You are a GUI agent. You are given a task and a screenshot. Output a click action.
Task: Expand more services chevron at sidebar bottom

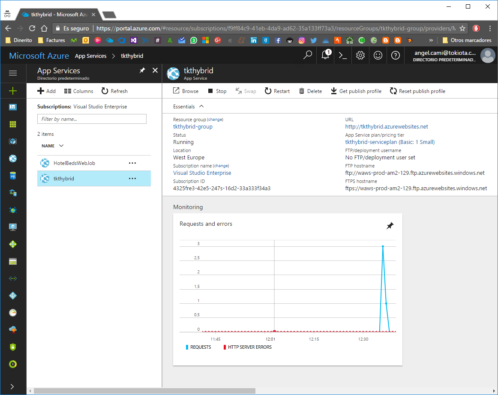tap(12, 386)
